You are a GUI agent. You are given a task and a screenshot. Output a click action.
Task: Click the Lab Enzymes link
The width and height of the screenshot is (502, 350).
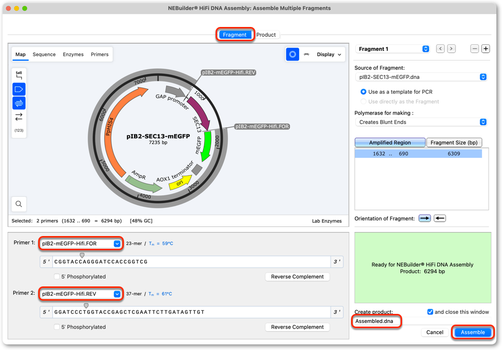point(327,221)
